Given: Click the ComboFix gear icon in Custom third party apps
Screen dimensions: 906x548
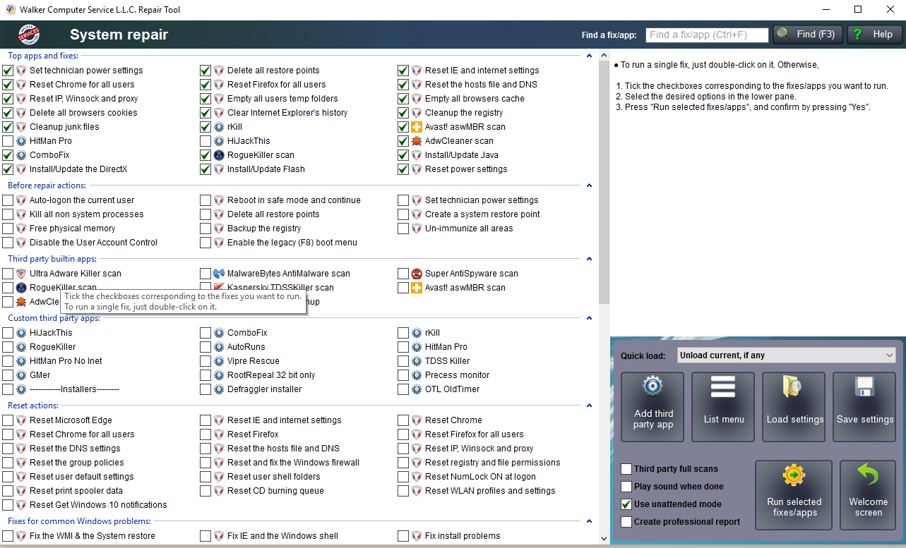Looking at the screenshot, I should [219, 333].
